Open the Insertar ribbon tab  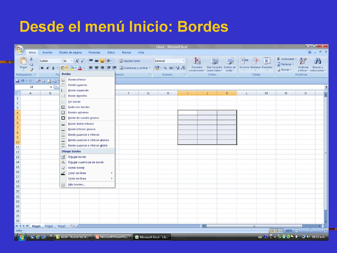(47, 52)
